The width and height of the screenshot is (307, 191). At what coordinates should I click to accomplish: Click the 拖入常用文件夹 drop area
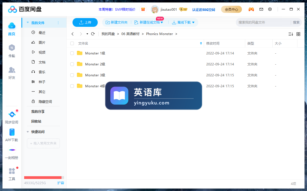click(x=43, y=143)
